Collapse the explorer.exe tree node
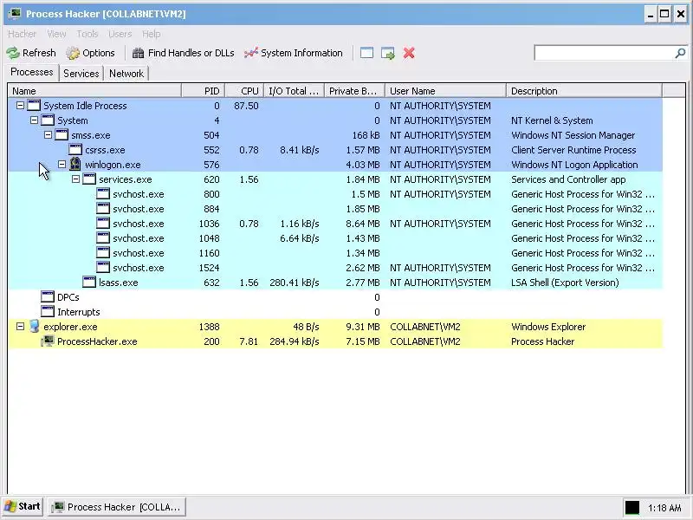 [x=20, y=327]
